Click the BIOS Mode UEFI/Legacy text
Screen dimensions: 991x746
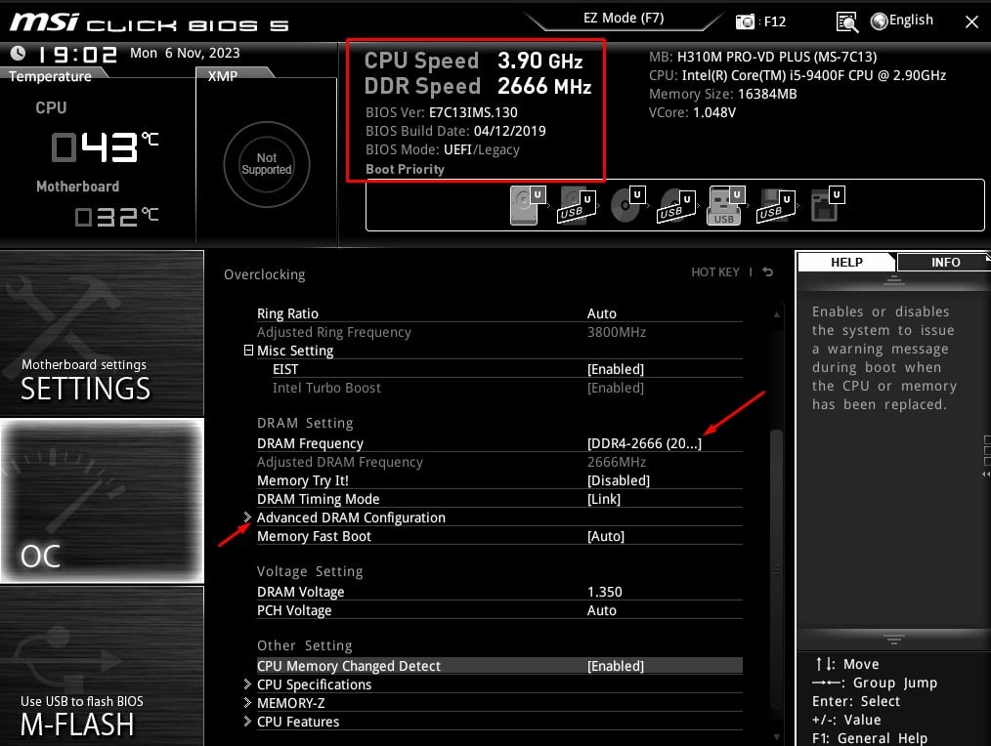tap(443, 149)
